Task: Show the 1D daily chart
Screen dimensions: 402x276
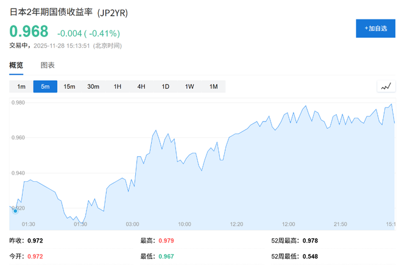Action: [165, 86]
